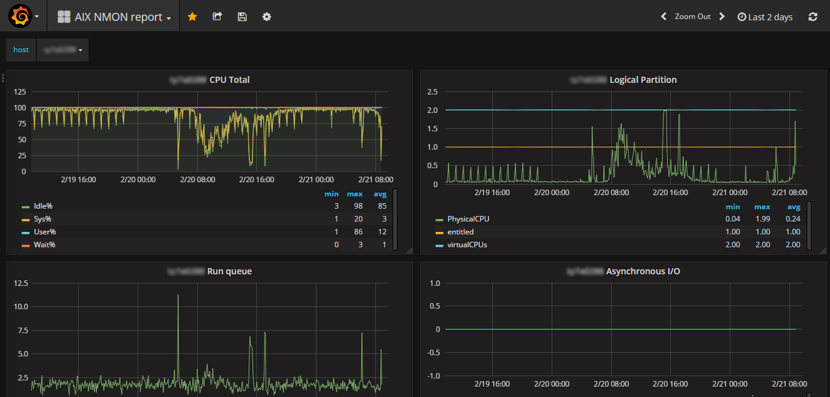Open dashboard settings gear icon
Screen dimensions: 830x397
coord(267,17)
